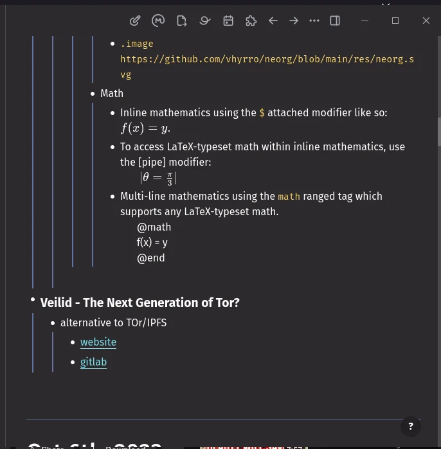The width and height of the screenshot is (441, 449).
Task: Close the notes window
Action: (426, 21)
